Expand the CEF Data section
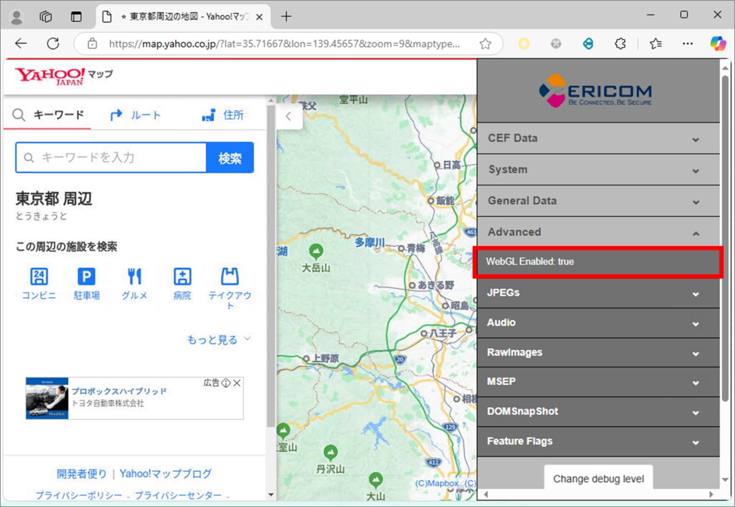Screen dimensions: 735x507 (x=598, y=138)
